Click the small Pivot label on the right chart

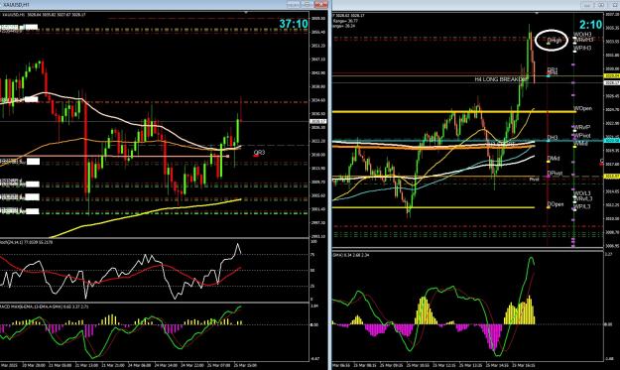[535, 180]
